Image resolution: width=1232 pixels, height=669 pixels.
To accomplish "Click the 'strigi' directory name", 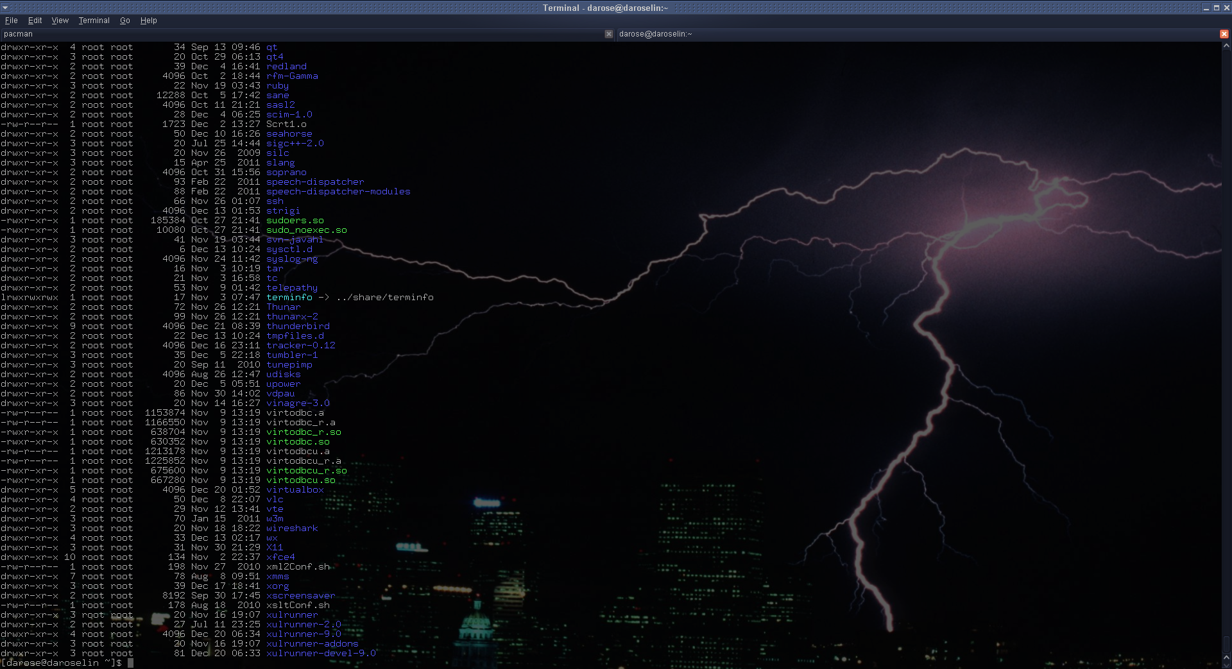I will click(284, 210).
